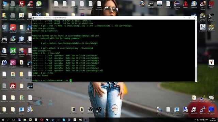Switch to Skype in the taskbar
Image resolution: width=218 pixels, height=122 pixels.
click(64, 120)
